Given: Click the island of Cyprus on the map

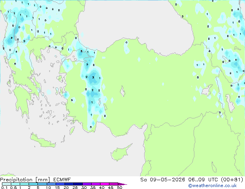Looking at the screenshot, I should pos(120,152).
